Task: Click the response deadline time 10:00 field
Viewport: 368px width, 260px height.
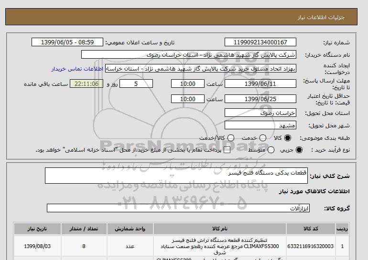Action: 188,83
